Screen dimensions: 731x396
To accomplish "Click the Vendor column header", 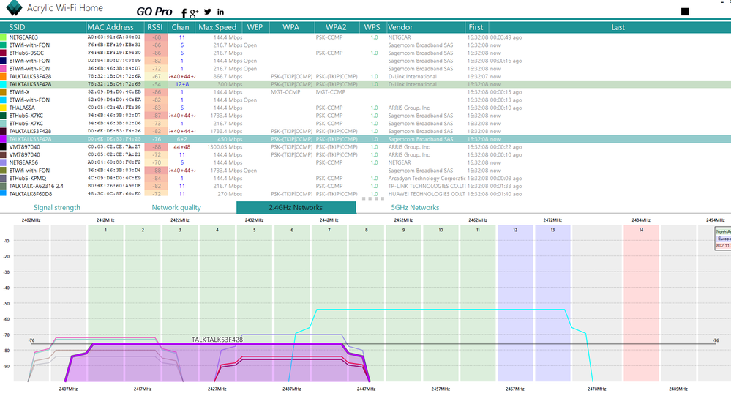I will coord(400,27).
